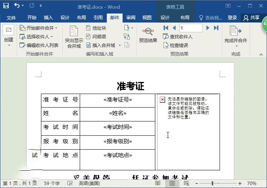267x188 pixels.
Task: Click the «考试地点» merge field
Action: point(118,155)
